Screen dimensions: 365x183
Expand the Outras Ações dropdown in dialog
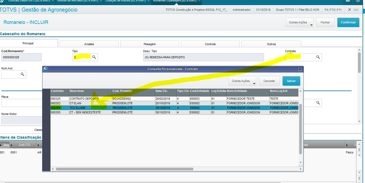pyautogui.click(x=242, y=81)
